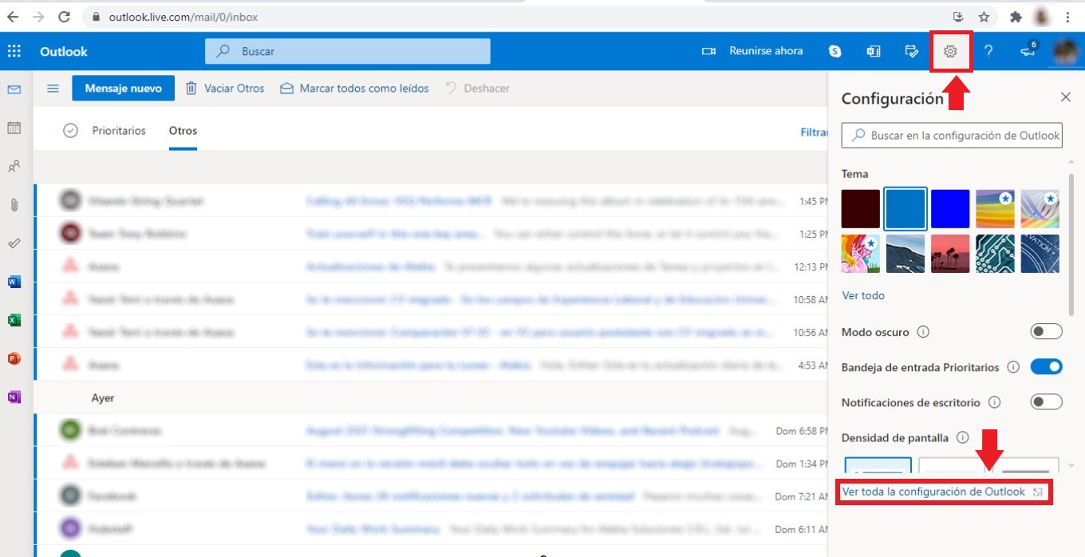Close the Configuración panel
Viewport: 1085px width, 557px height.
[x=1065, y=97]
